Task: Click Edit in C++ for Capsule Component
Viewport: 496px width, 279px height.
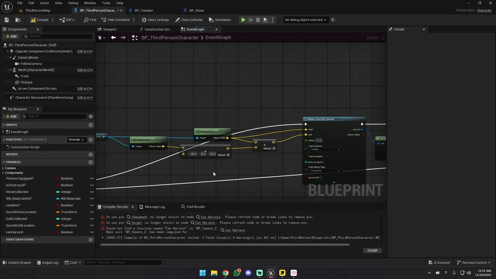Action: (x=85, y=51)
